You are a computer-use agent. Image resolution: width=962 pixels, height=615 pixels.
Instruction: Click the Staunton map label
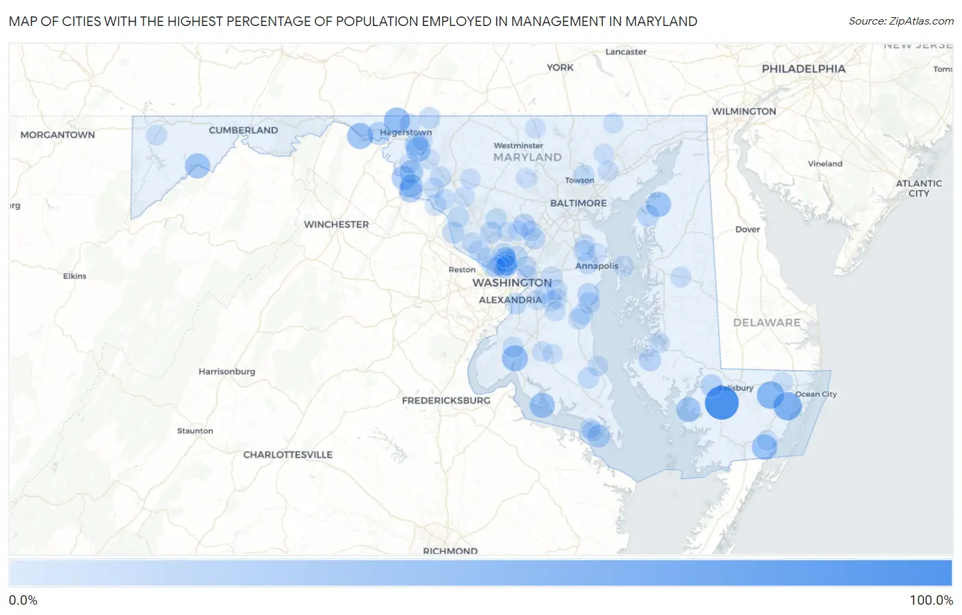click(x=195, y=430)
